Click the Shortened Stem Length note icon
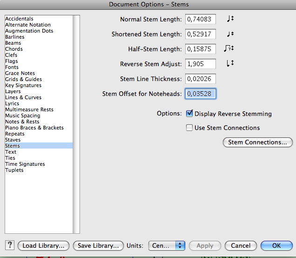This screenshot has height=258, width=296. click(x=230, y=34)
